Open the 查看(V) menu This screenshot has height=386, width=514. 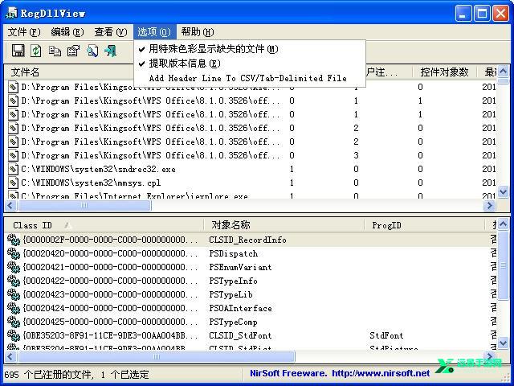(111, 32)
